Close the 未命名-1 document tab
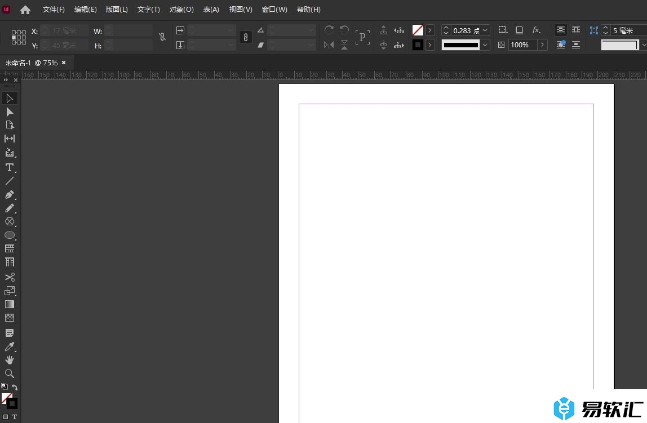Image resolution: width=647 pixels, height=423 pixels. tap(64, 63)
